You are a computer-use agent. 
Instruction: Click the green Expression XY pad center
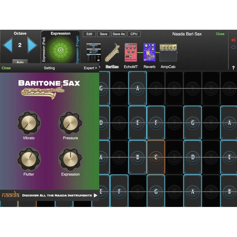pyautogui.click(x=60, y=50)
